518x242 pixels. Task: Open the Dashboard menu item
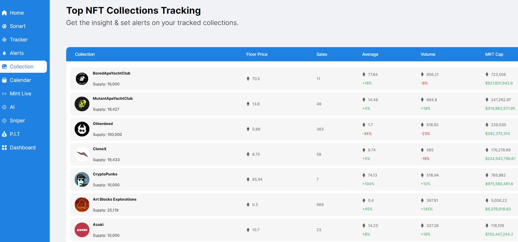(23, 148)
